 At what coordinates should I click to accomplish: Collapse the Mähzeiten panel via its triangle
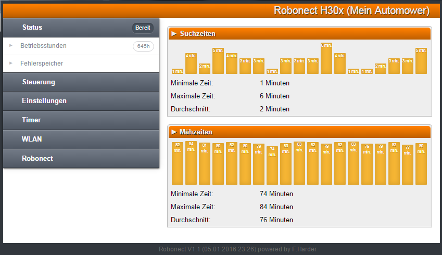(174, 132)
